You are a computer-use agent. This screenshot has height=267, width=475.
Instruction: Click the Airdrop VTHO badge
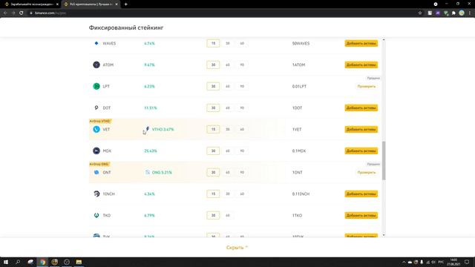pos(100,121)
